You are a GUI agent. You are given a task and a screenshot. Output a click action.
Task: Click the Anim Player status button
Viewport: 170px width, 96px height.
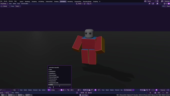click(83, 95)
